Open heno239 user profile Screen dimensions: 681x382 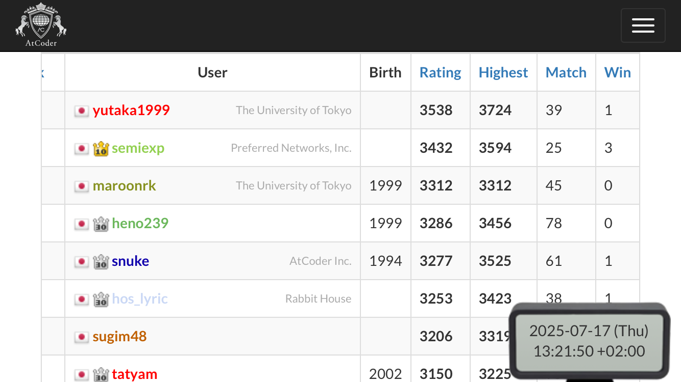(140, 223)
